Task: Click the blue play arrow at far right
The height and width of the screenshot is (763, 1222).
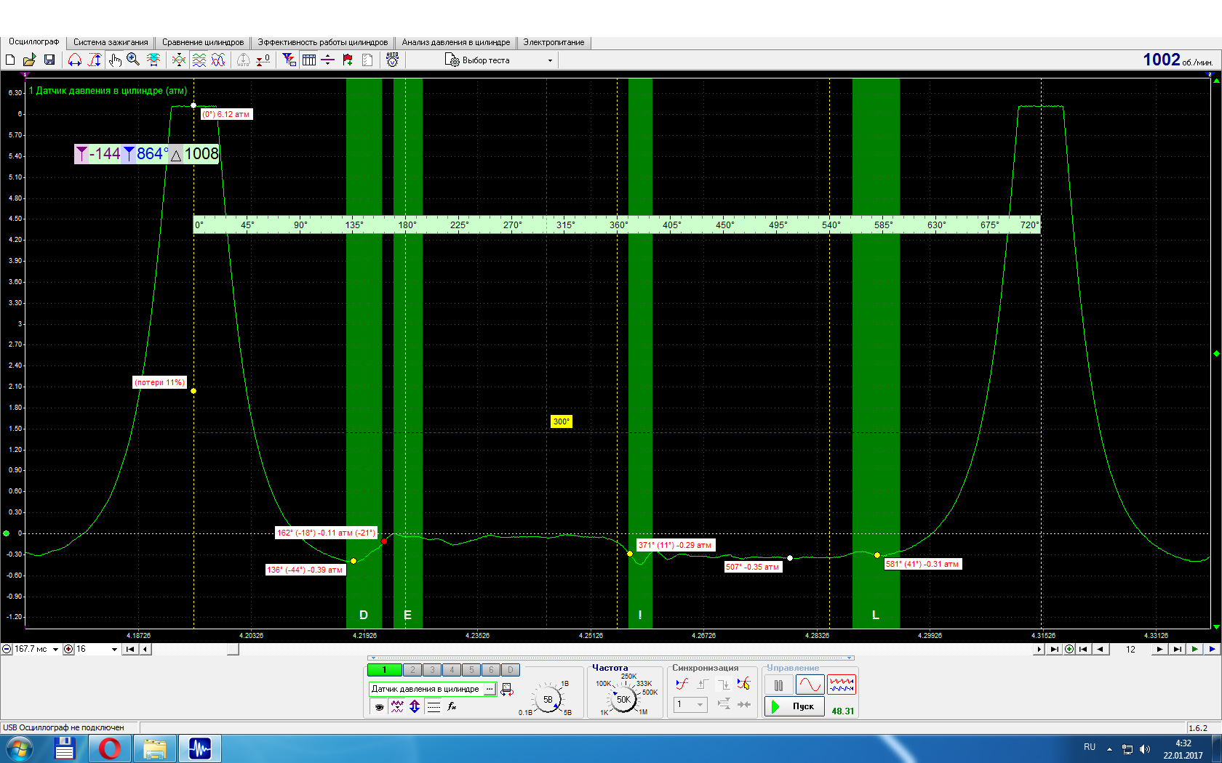Action: tap(1212, 650)
